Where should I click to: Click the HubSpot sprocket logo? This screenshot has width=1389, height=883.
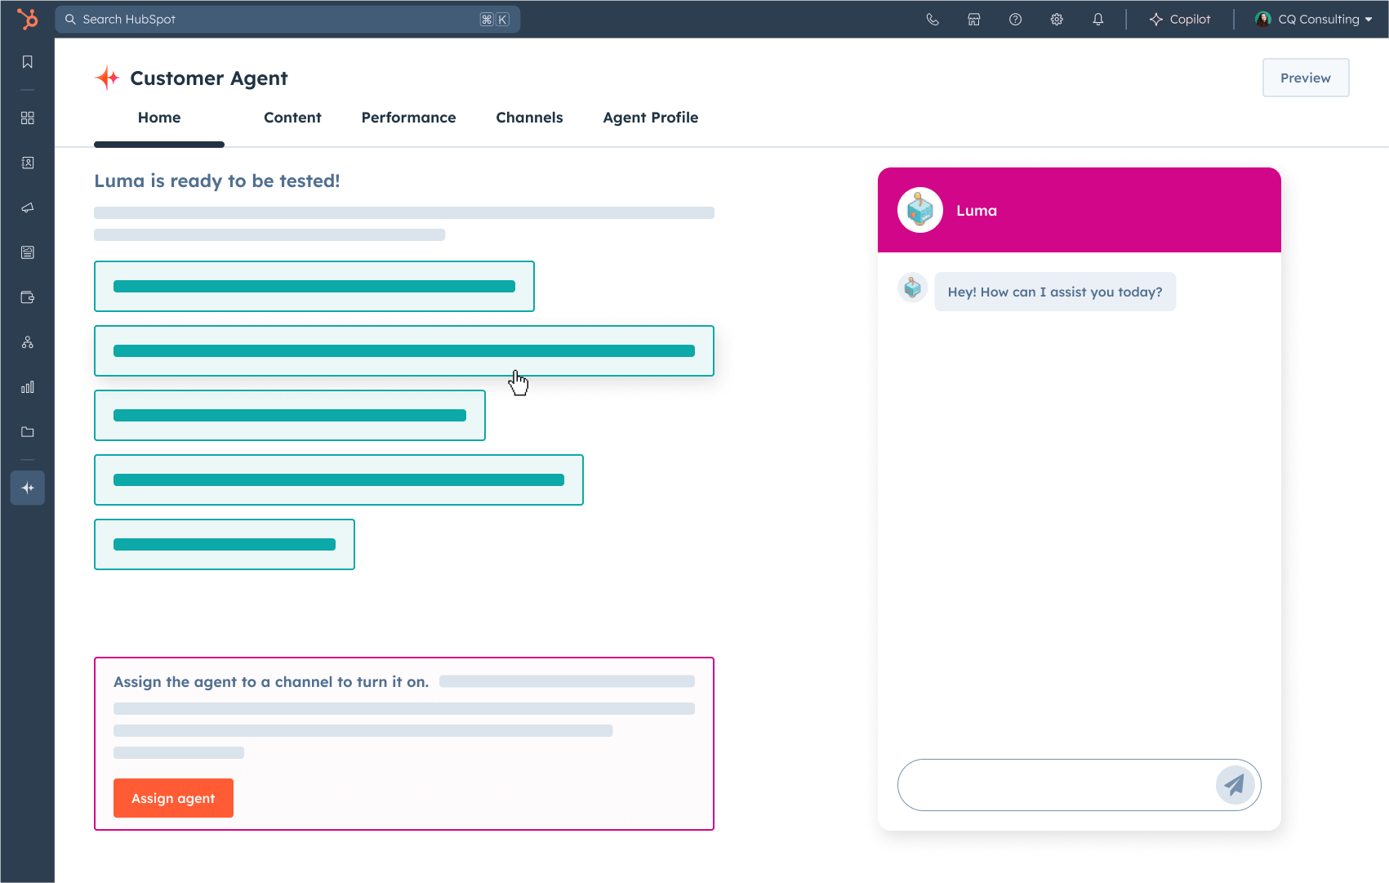28,19
